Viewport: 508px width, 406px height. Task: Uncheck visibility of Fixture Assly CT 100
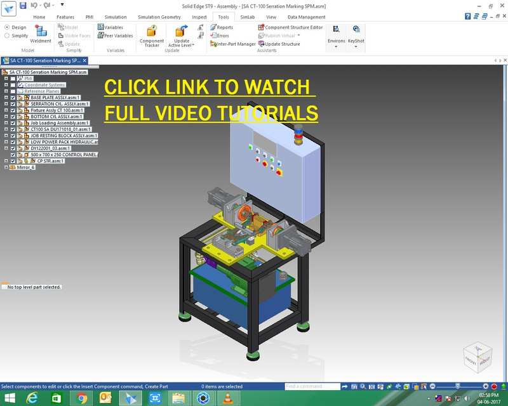[x=13, y=110]
